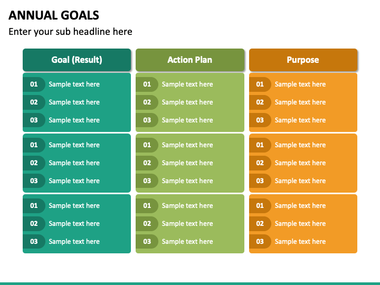Select the Goal (Result) header box
The width and height of the screenshot is (380, 285).
(x=77, y=60)
